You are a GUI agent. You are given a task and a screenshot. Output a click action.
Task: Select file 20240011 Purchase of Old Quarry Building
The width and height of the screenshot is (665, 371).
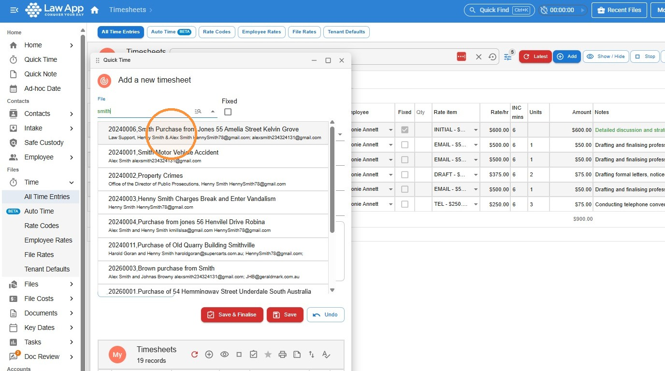(213, 249)
